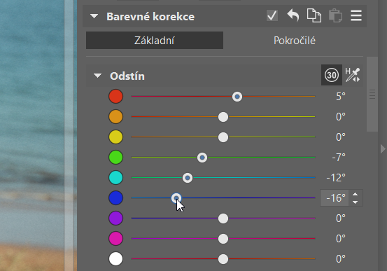This screenshot has height=271, width=387.
Task: Click the orange color swatch
Action: tap(115, 117)
